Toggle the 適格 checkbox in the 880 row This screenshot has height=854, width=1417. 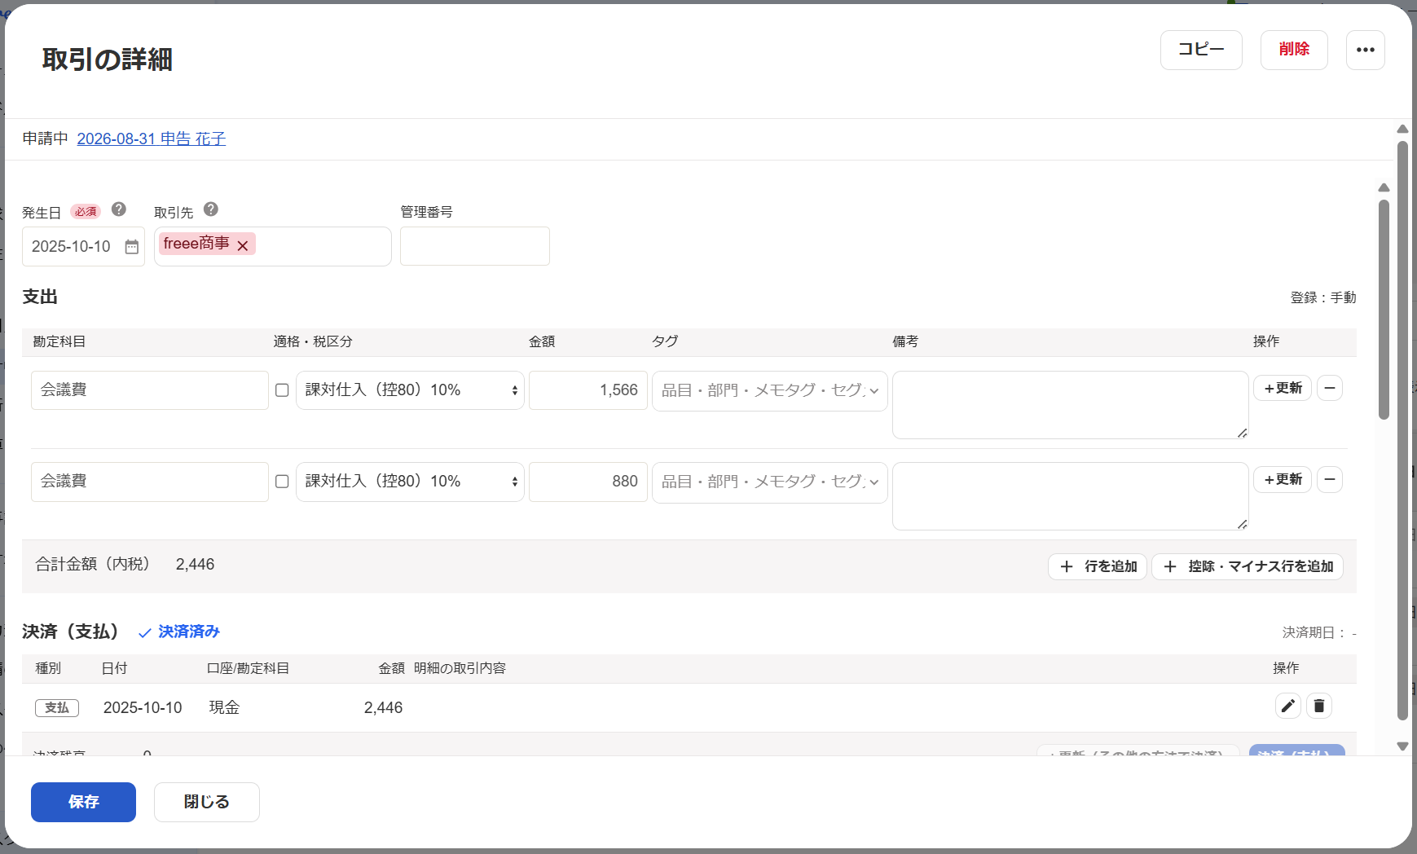point(282,482)
